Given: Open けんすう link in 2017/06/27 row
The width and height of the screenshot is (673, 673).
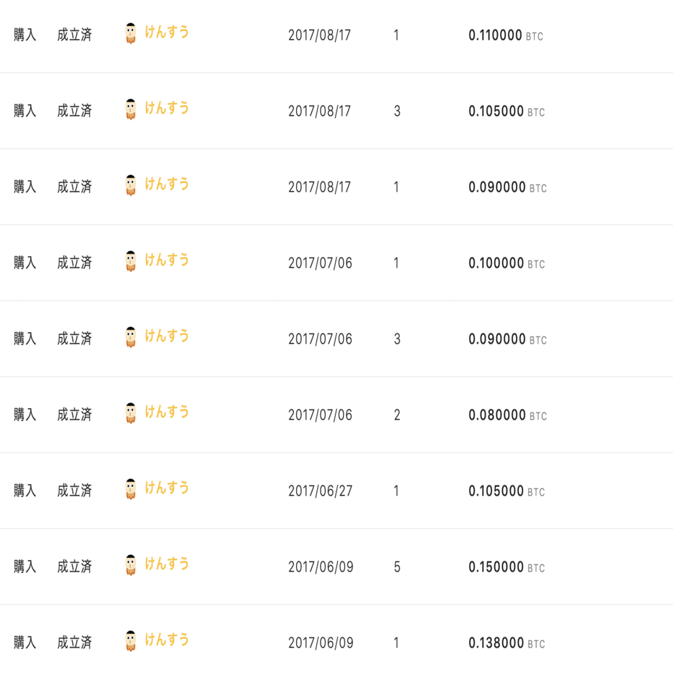Looking at the screenshot, I should 166,488.
